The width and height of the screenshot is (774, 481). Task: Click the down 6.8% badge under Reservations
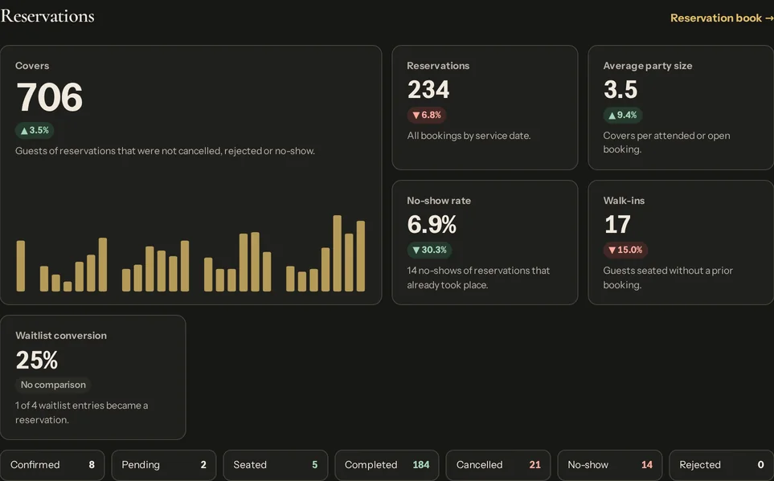pos(427,115)
